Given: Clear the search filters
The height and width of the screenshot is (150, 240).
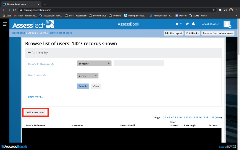Looking at the screenshot, I should 96,86.
